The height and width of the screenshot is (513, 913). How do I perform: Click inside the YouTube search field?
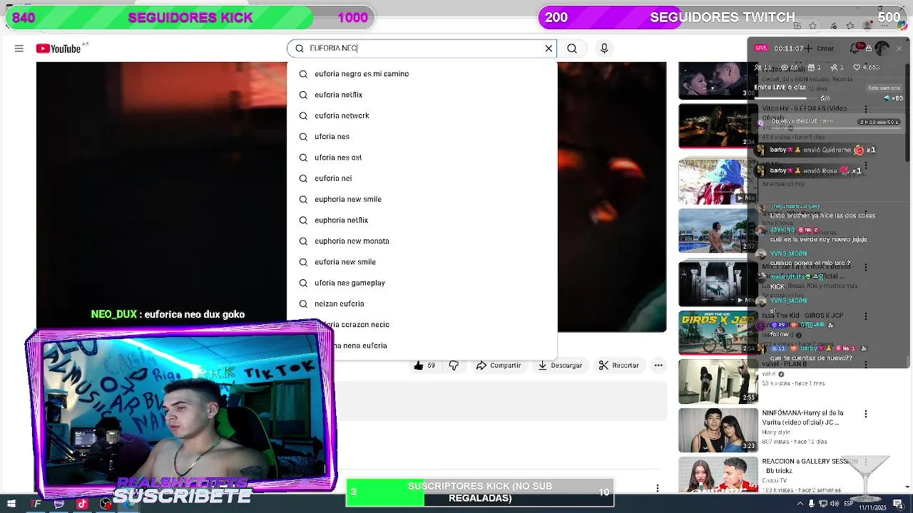(421, 48)
